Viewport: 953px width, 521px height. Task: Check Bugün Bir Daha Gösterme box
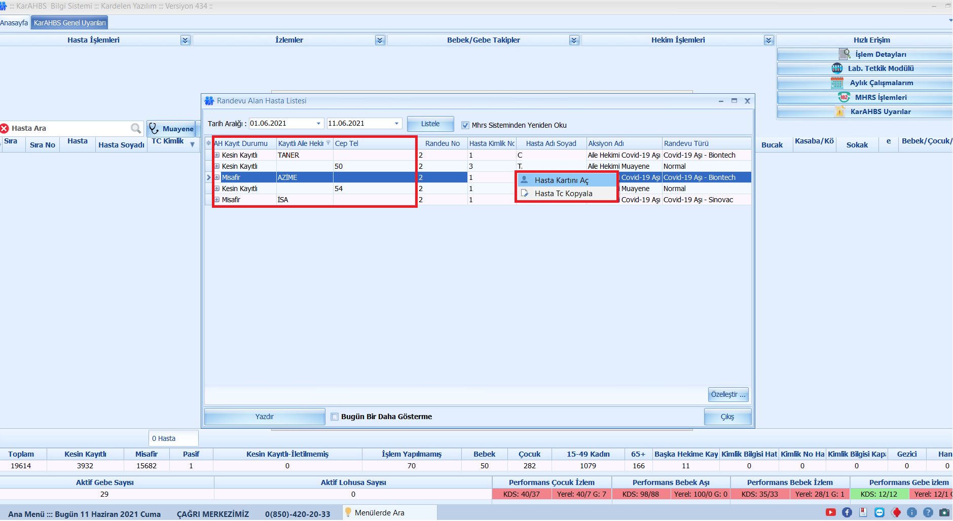tap(335, 417)
